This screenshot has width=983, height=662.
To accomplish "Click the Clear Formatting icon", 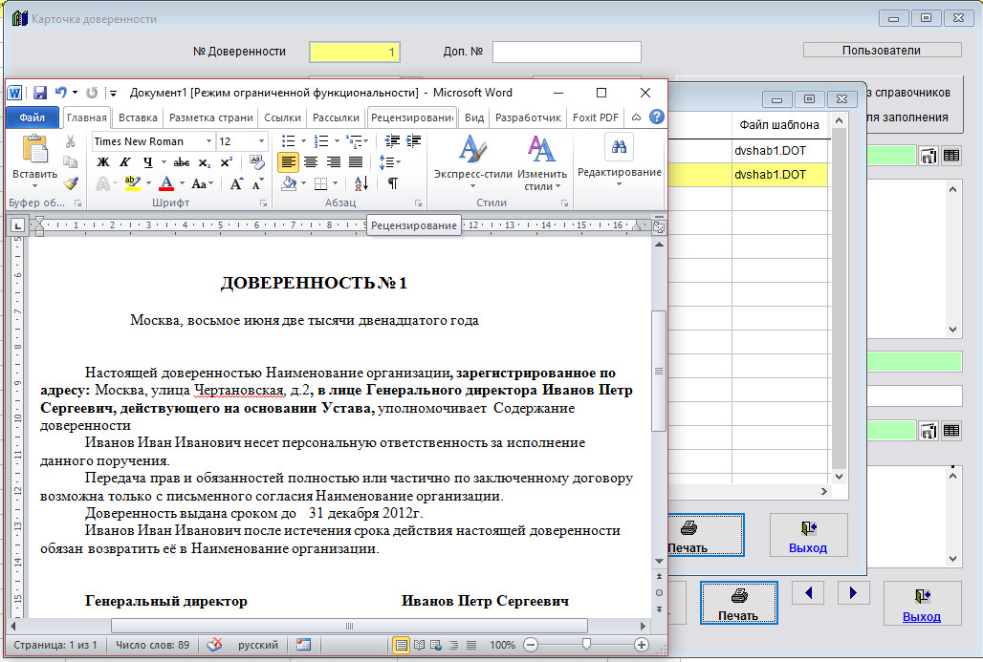I will pyautogui.click(x=256, y=162).
